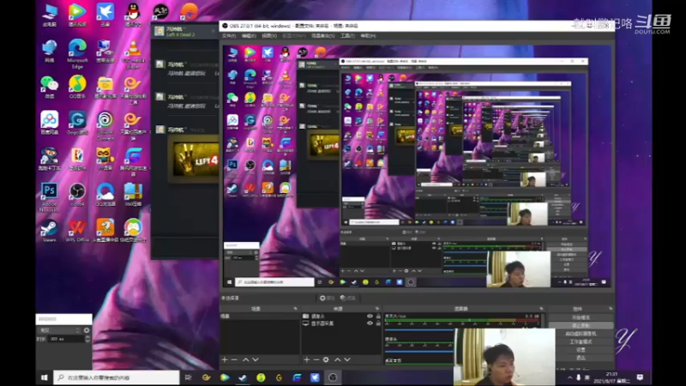Open QQ penguin desktop shortcut
The height and width of the screenshot is (386, 686).
133,15
